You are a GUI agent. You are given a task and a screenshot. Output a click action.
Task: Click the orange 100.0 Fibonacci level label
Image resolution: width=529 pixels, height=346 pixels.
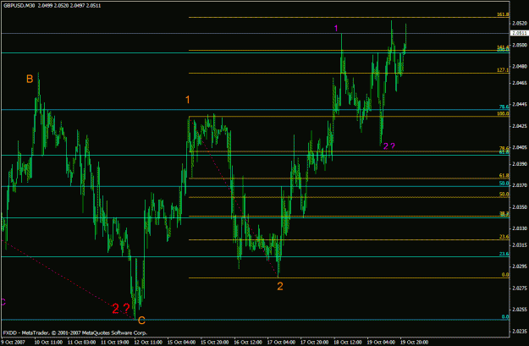[x=503, y=113]
